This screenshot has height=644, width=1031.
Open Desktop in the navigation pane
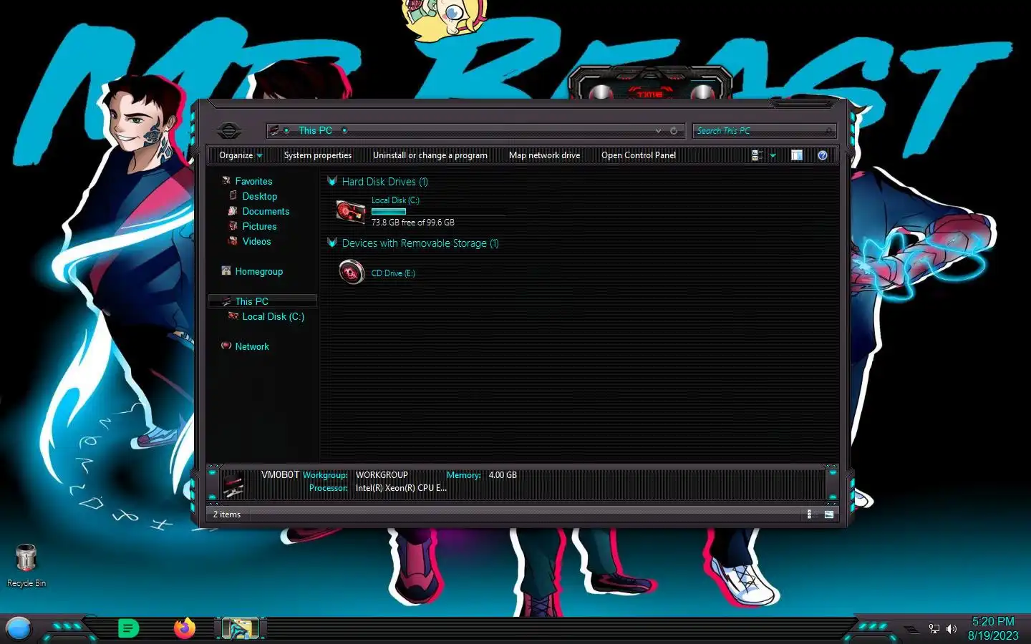[259, 197]
